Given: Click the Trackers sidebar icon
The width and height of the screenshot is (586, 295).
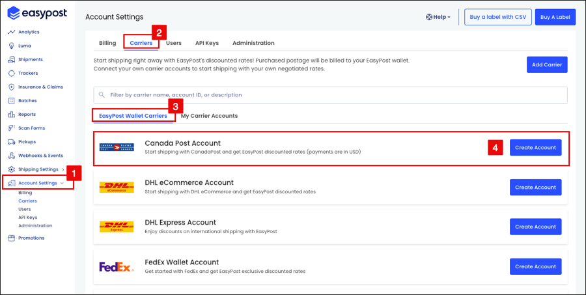Looking at the screenshot, I should pos(11,74).
